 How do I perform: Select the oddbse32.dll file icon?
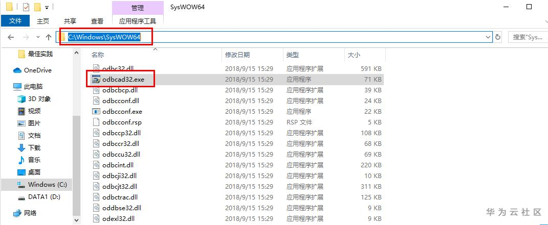click(x=96, y=208)
